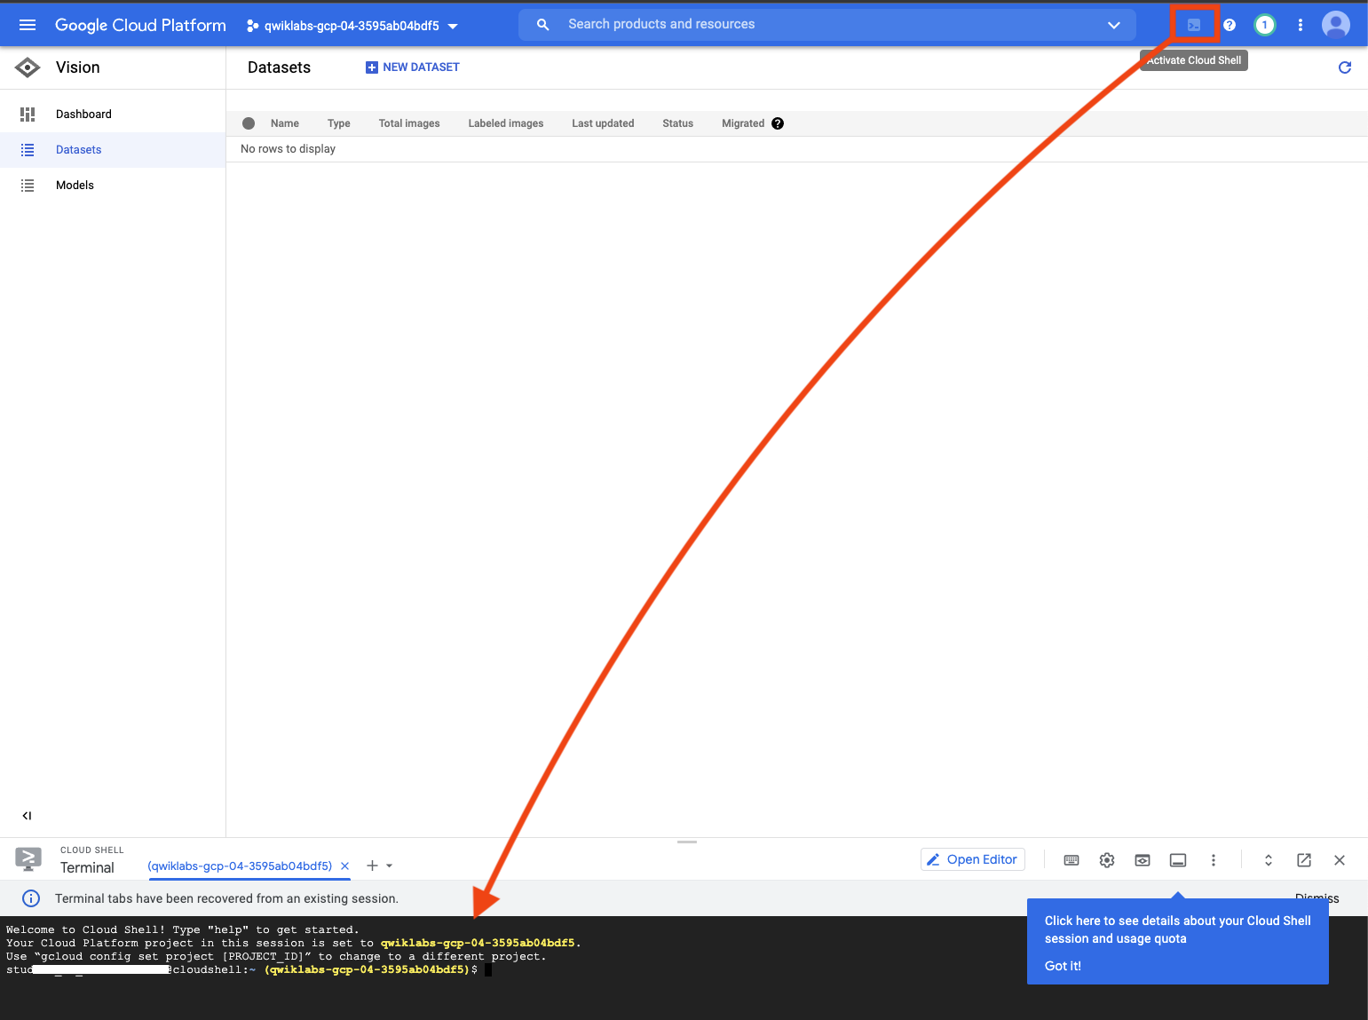
Task: Click the Status column header
Action: 677,123
